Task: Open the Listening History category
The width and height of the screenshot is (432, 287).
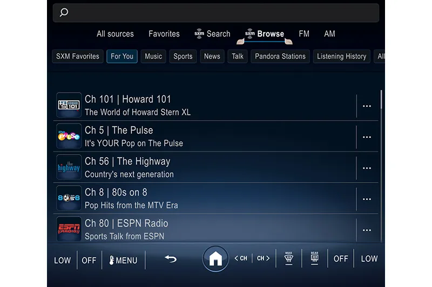Action: click(341, 57)
